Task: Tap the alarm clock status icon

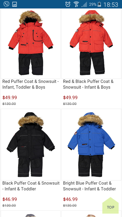Action: 68,4
